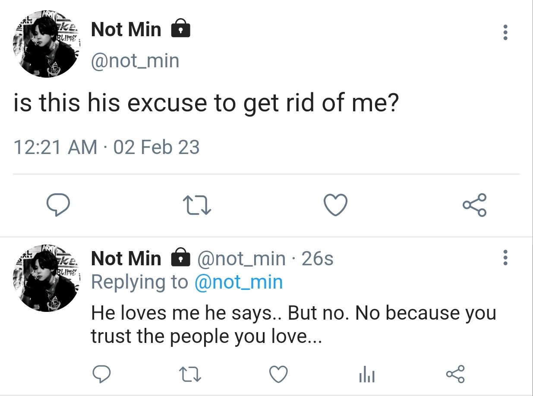
Task: Share the reply tweet
Action: (455, 374)
